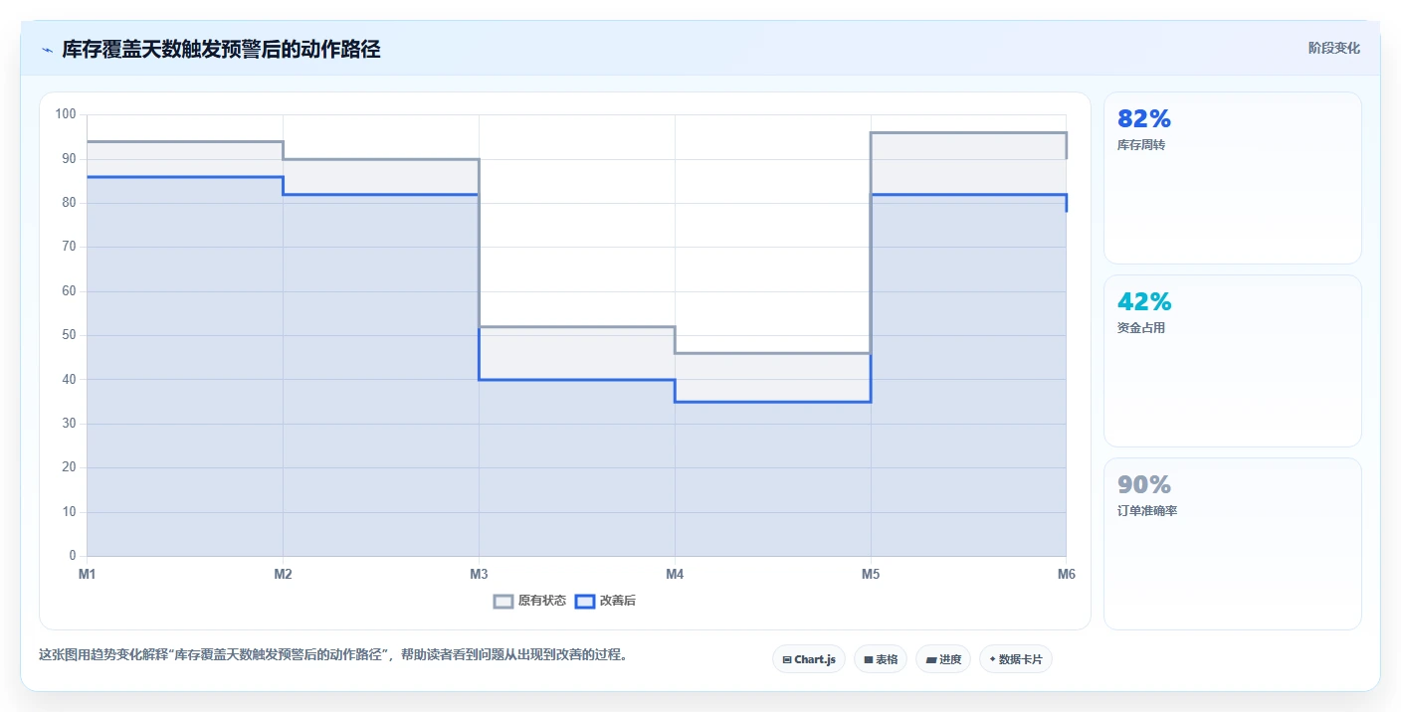Open the 82% 库存周转 card
Screen dimensions: 1401x712
1233,178
